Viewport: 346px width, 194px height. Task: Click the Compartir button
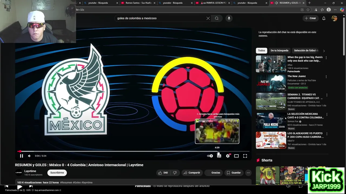[x=192, y=173]
